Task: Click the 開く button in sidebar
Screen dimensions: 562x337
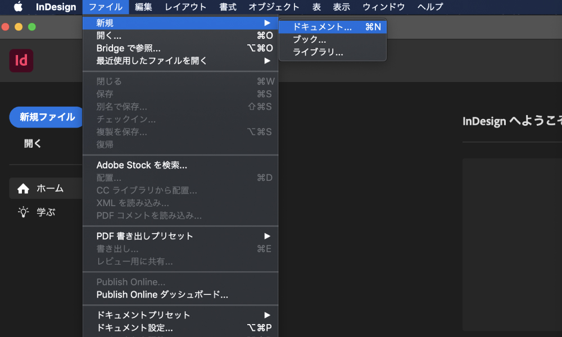Action: tap(33, 144)
